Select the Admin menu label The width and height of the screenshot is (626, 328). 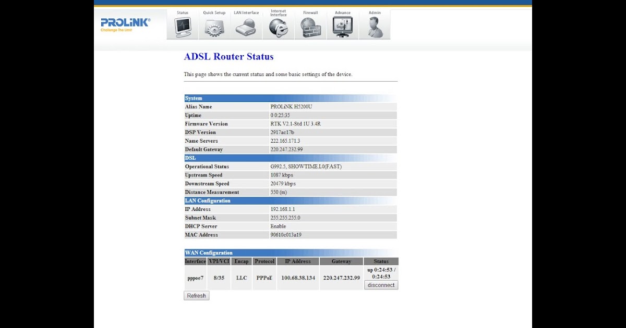(375, 13)
